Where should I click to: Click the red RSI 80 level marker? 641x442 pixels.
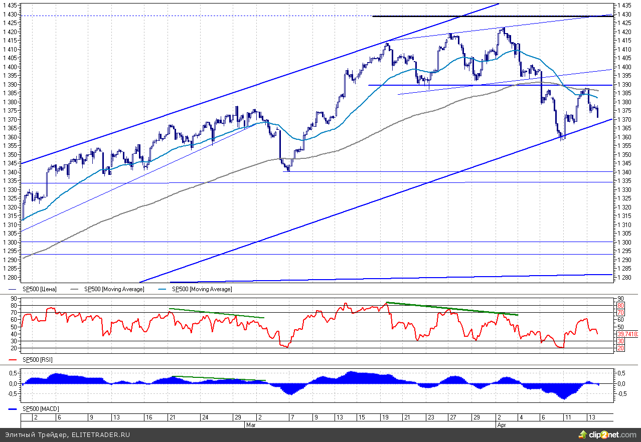point(620,305)
